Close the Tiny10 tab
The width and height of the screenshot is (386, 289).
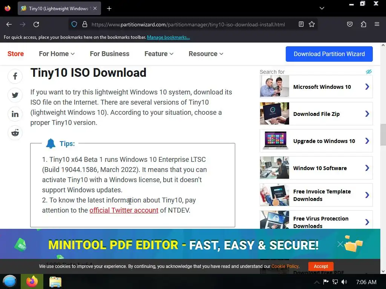[x=95, y=8]
